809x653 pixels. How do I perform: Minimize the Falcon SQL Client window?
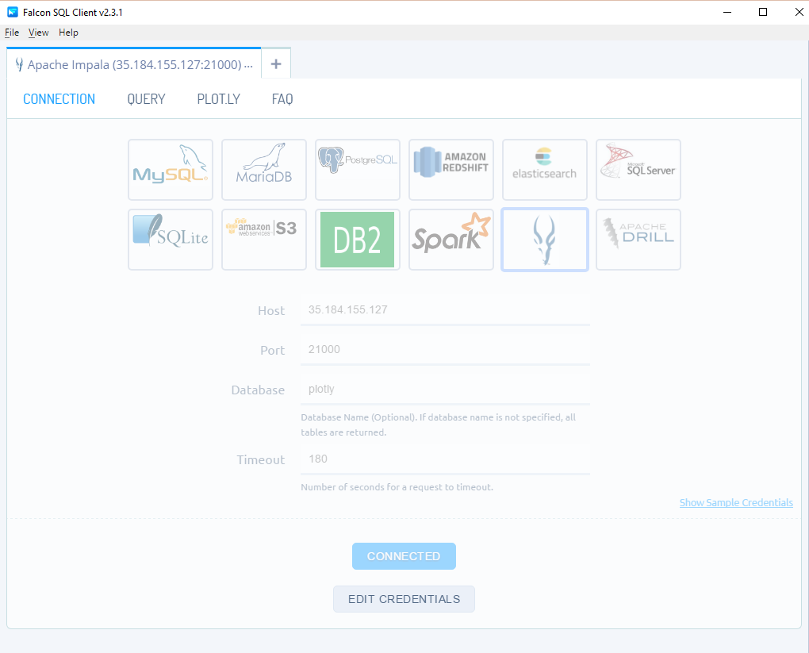click(727, 12)
